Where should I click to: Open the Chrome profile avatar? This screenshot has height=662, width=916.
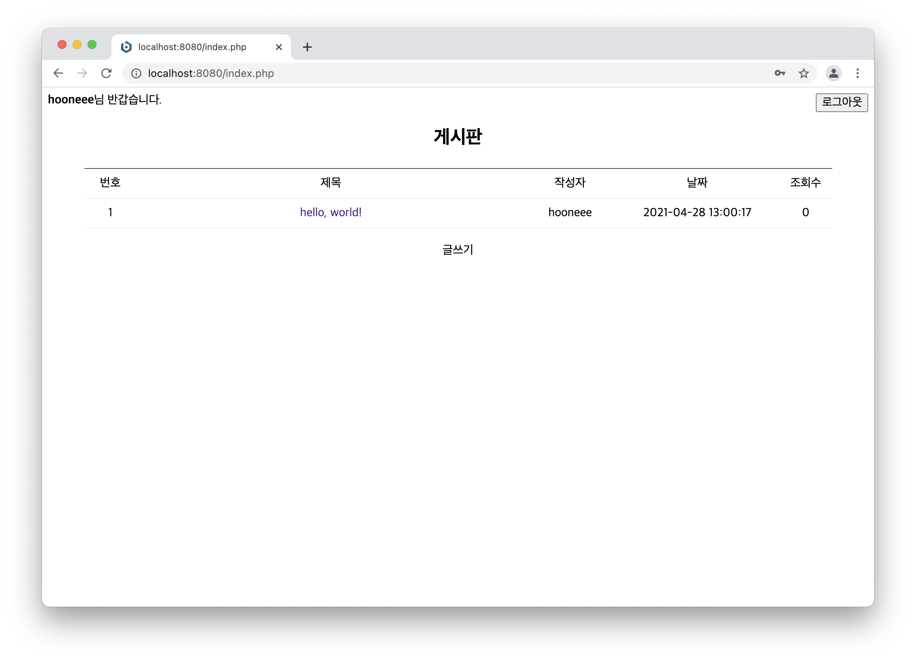point(833,73)
